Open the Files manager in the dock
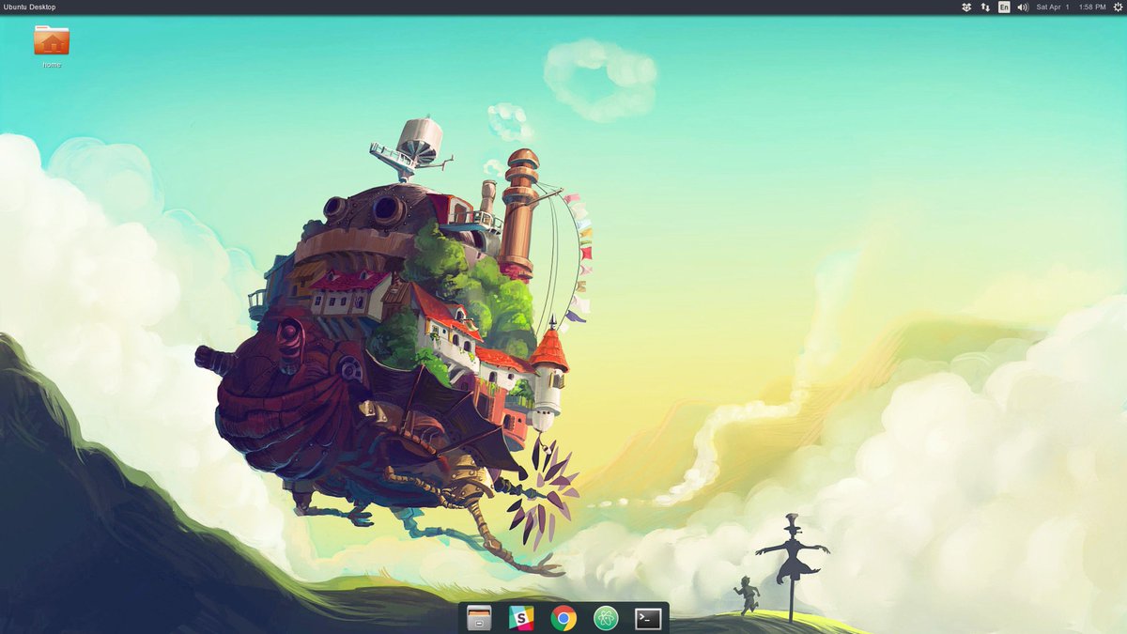This screenshot has width=1127, height=634. pos(479,618)
